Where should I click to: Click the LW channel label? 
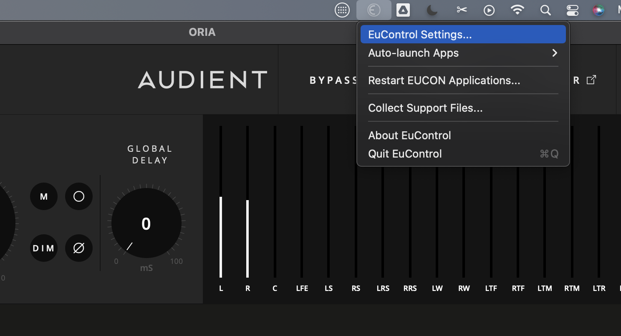[x=437, y=288]
